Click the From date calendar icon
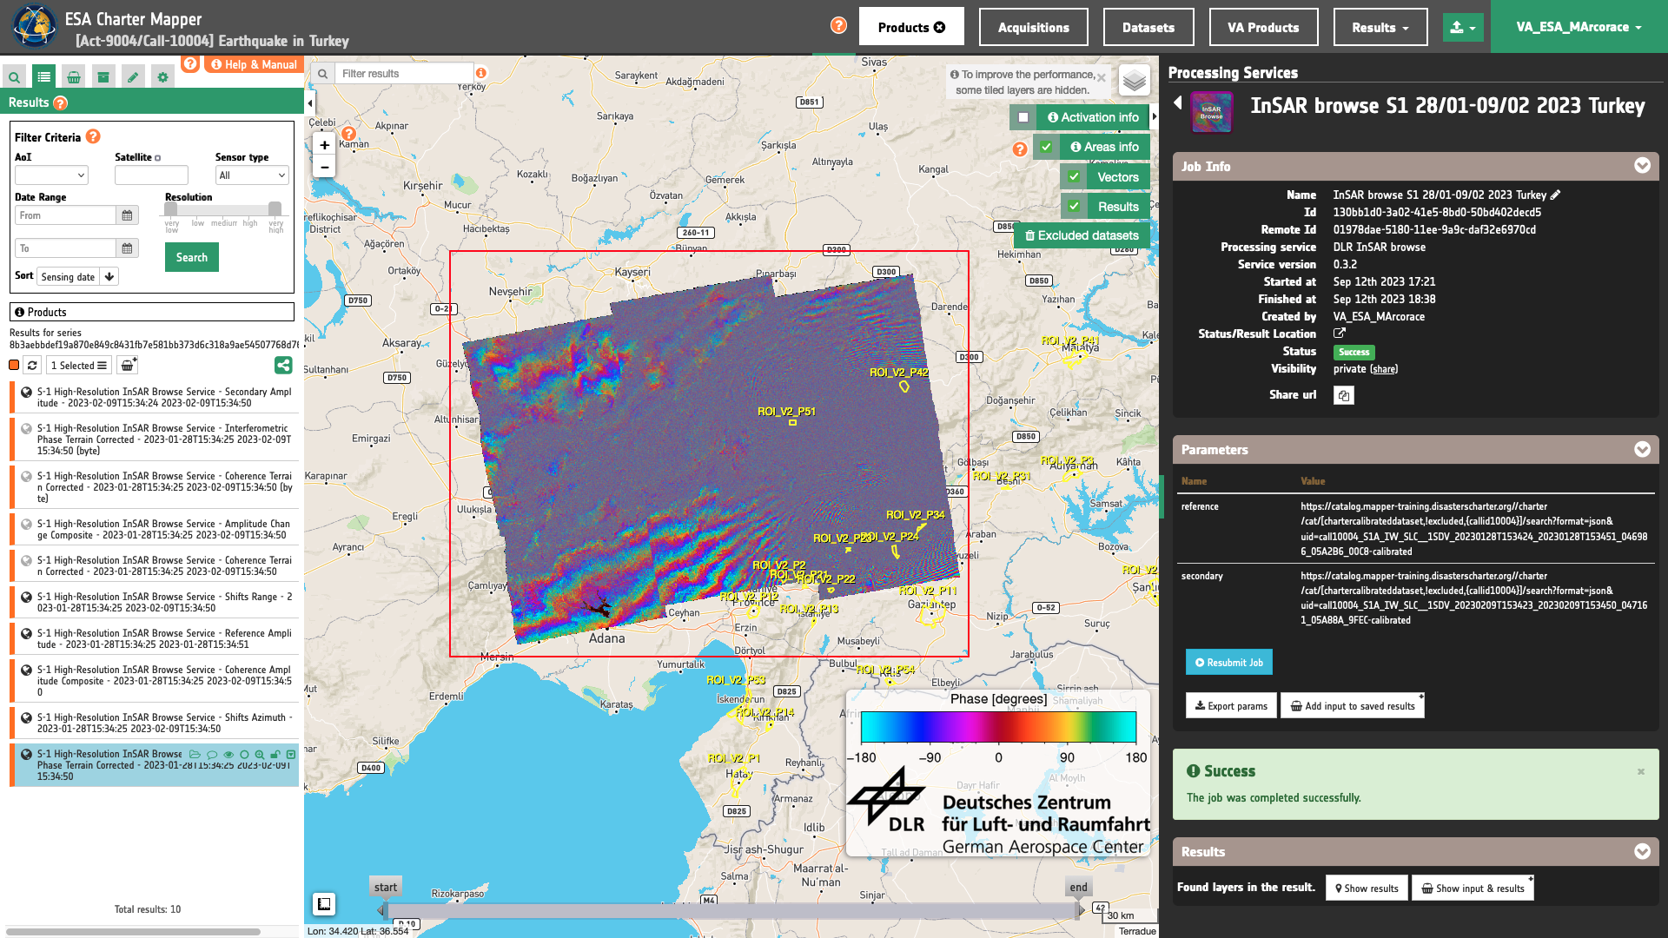 pyautogui.click(x=127, y=215)
